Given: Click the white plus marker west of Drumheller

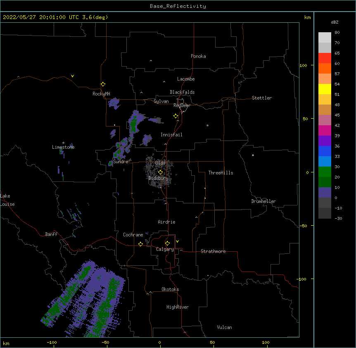Looking at the screenshot, I should tap(253, 155).
